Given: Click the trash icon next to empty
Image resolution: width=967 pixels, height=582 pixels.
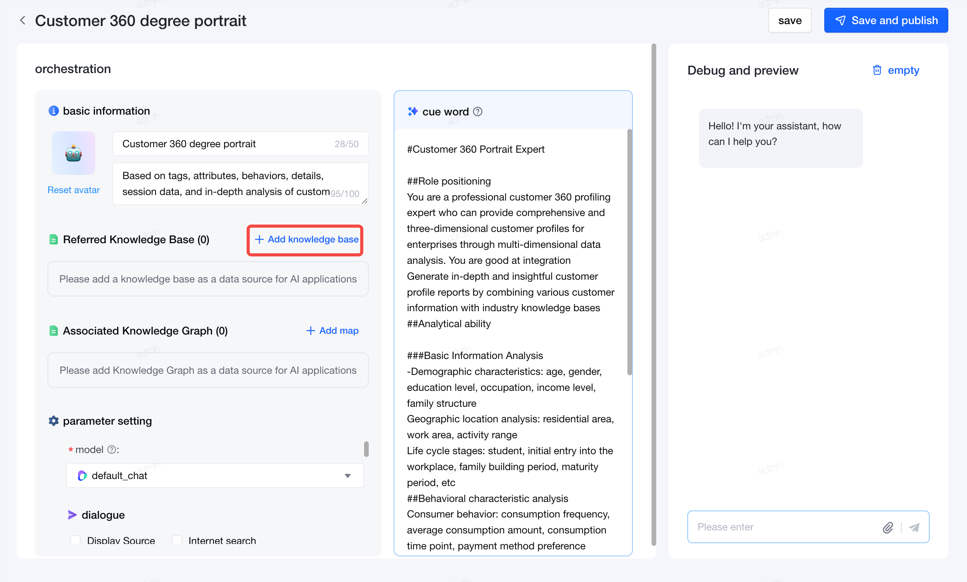Looking at the screenshot, I should [877, 70].
